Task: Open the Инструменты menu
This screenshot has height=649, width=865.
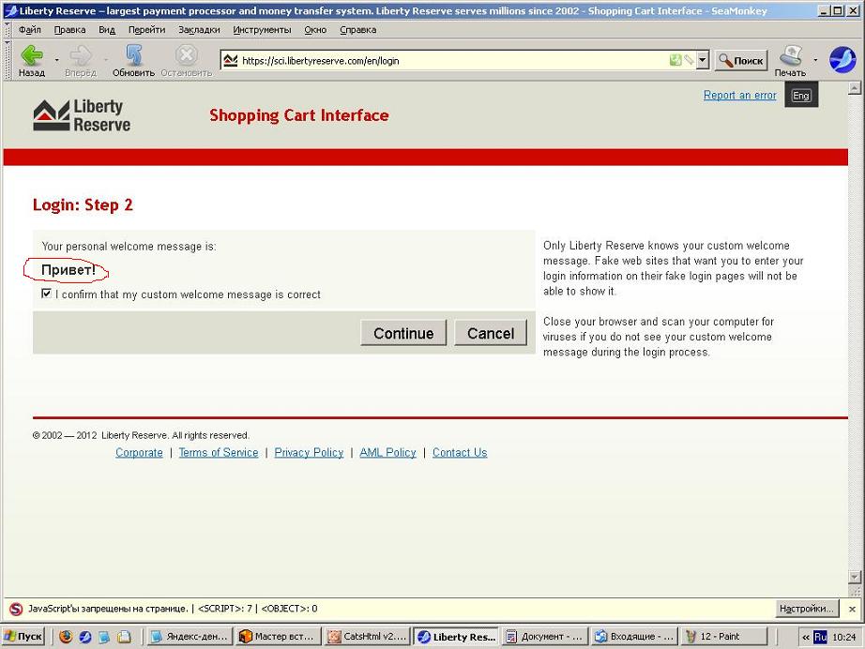Action: (262, 30)
